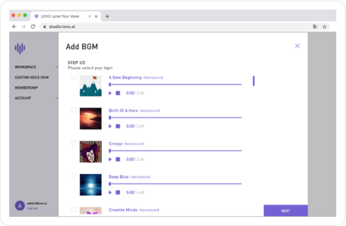Open a new browser tab
This screenshot has height=226, width=346.
click(107, 16)
